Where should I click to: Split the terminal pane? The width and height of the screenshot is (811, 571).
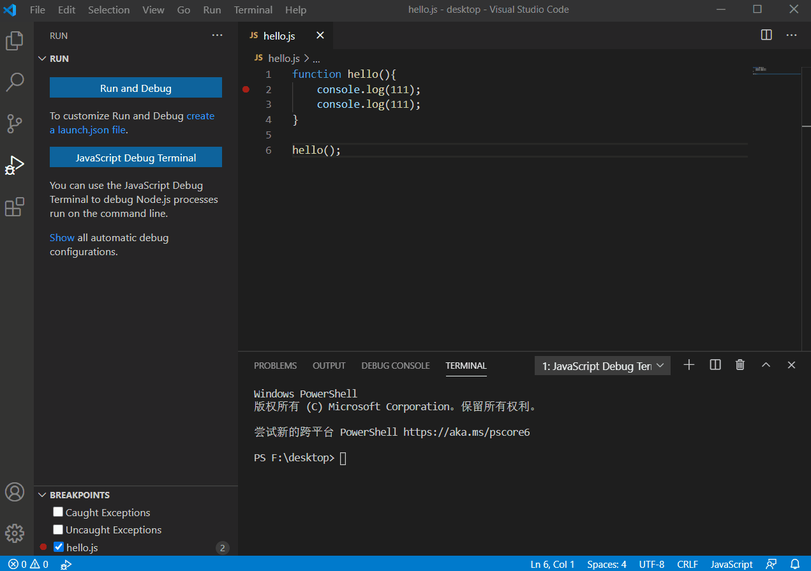click(x=715, y=364)
